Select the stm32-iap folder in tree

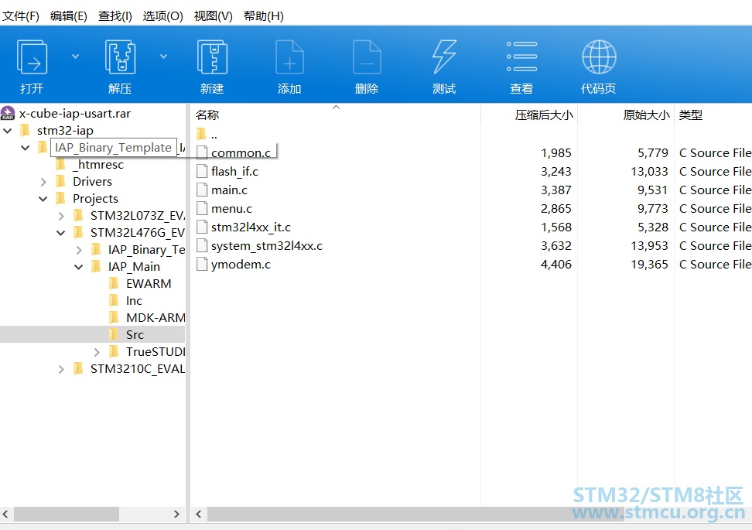pos(65,131)
